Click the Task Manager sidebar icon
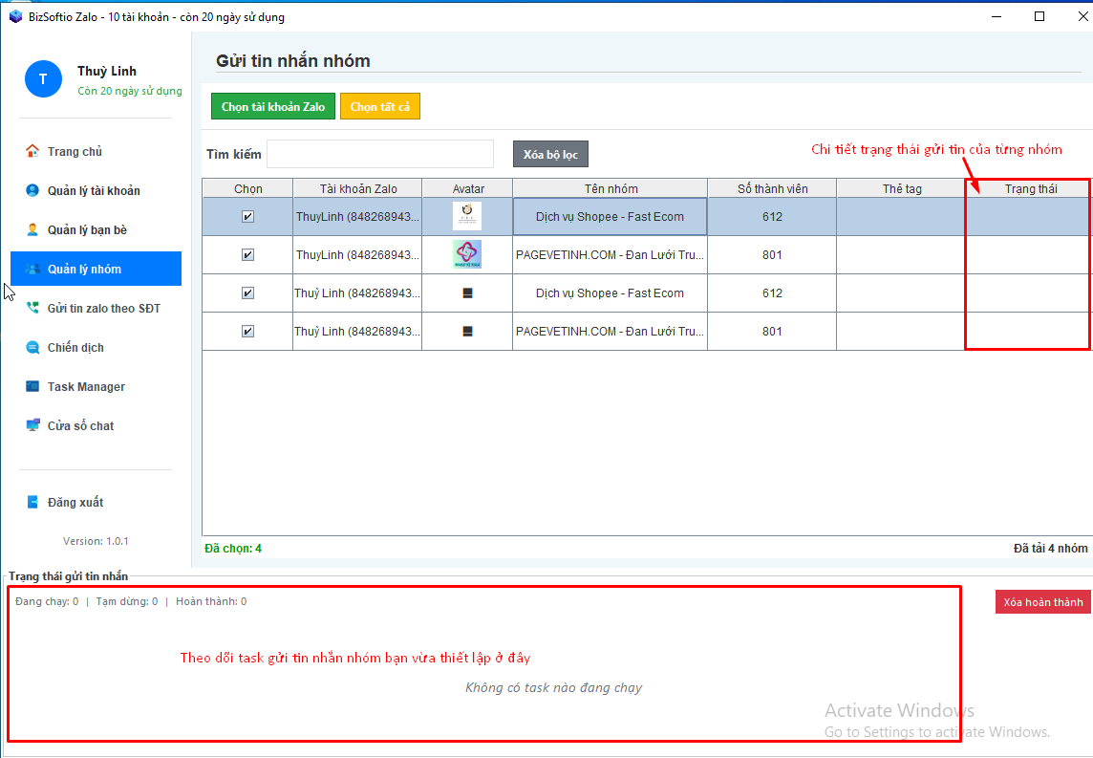This screenshot has width=1093, height=758. pos(32,386)
